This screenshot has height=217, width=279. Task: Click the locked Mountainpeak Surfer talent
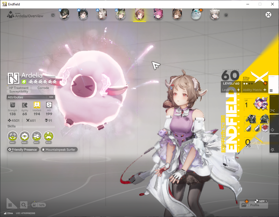pos(59,149)
